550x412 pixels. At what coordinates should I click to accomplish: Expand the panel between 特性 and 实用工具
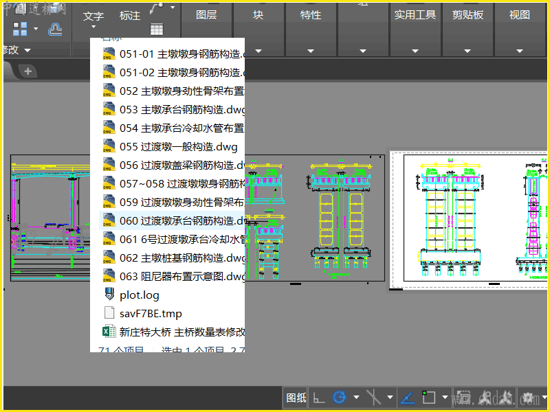pyautogui.click(x=363, y=51)
